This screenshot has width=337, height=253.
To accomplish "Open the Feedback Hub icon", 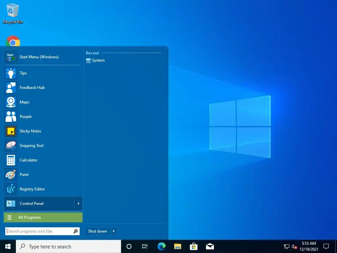I will pyautogui.click(x=11, y=88).
